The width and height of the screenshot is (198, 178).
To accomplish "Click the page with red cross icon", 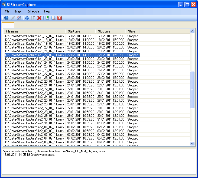I will point(54,18).
